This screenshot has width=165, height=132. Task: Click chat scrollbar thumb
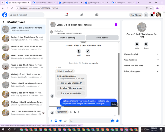pos(119,84)
